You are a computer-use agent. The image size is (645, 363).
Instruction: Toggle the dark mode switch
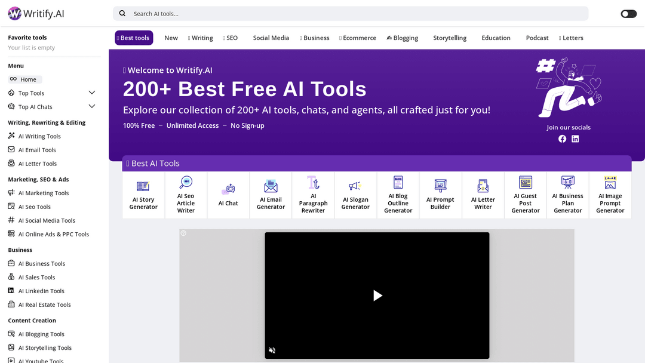628,14
